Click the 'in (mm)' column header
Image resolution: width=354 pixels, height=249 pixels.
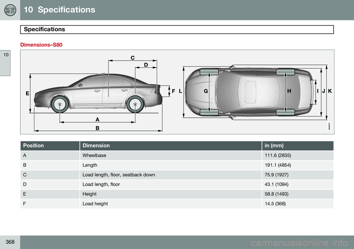(x=298, y=146)
